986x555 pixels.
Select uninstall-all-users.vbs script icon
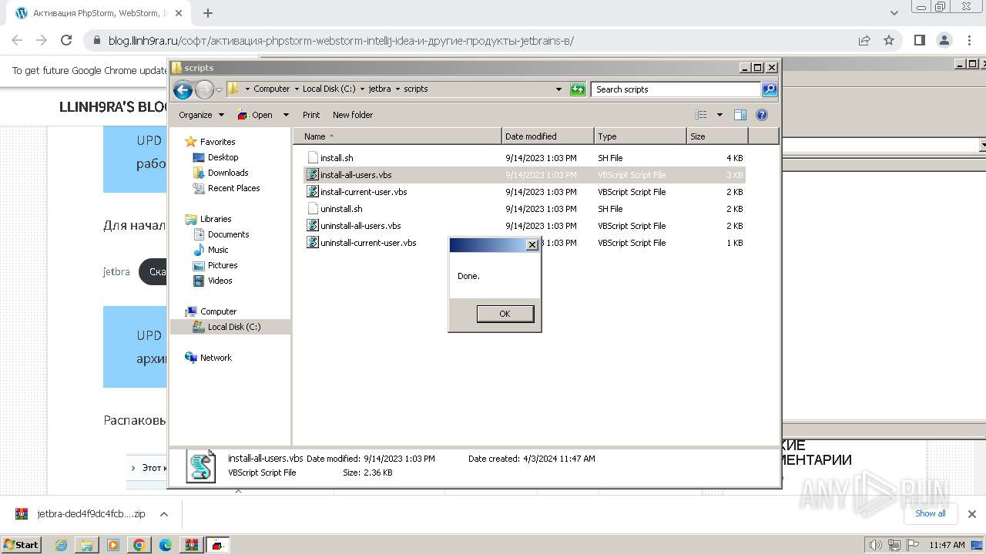(x=313, y=226)
